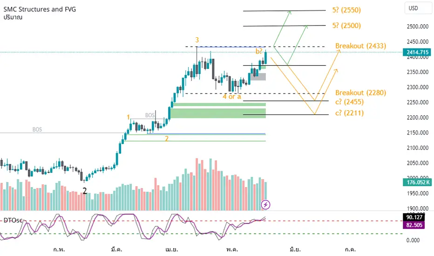Click the c? (2455) projection label
The image size is (434, 256).
click(x=349, y=102)
